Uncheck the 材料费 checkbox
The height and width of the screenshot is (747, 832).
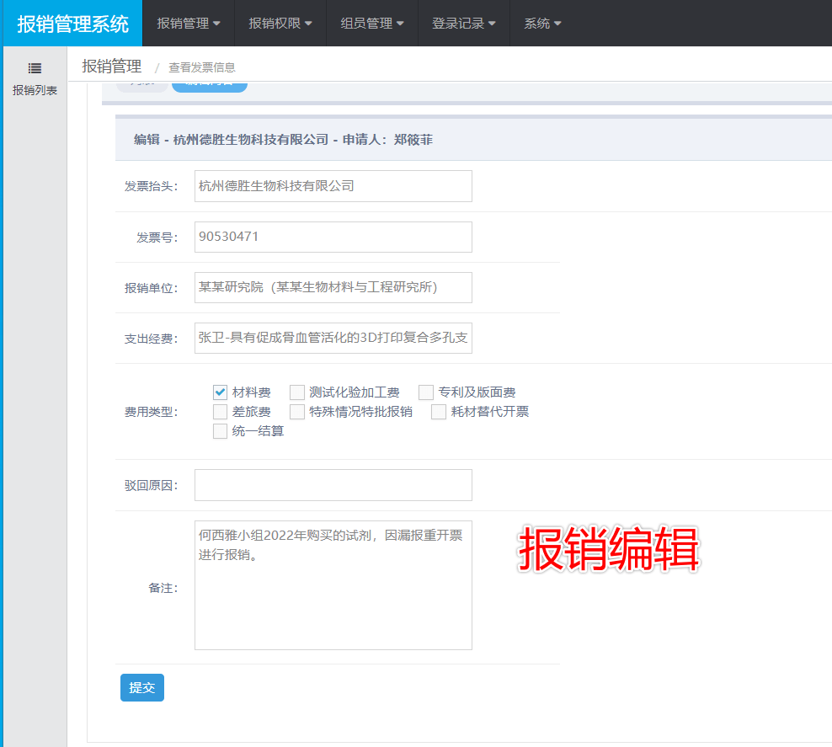pos(220,392)
